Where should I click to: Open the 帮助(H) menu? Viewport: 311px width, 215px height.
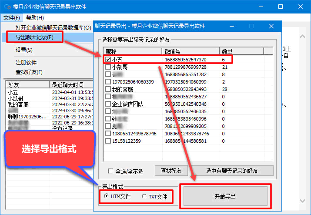35,18
